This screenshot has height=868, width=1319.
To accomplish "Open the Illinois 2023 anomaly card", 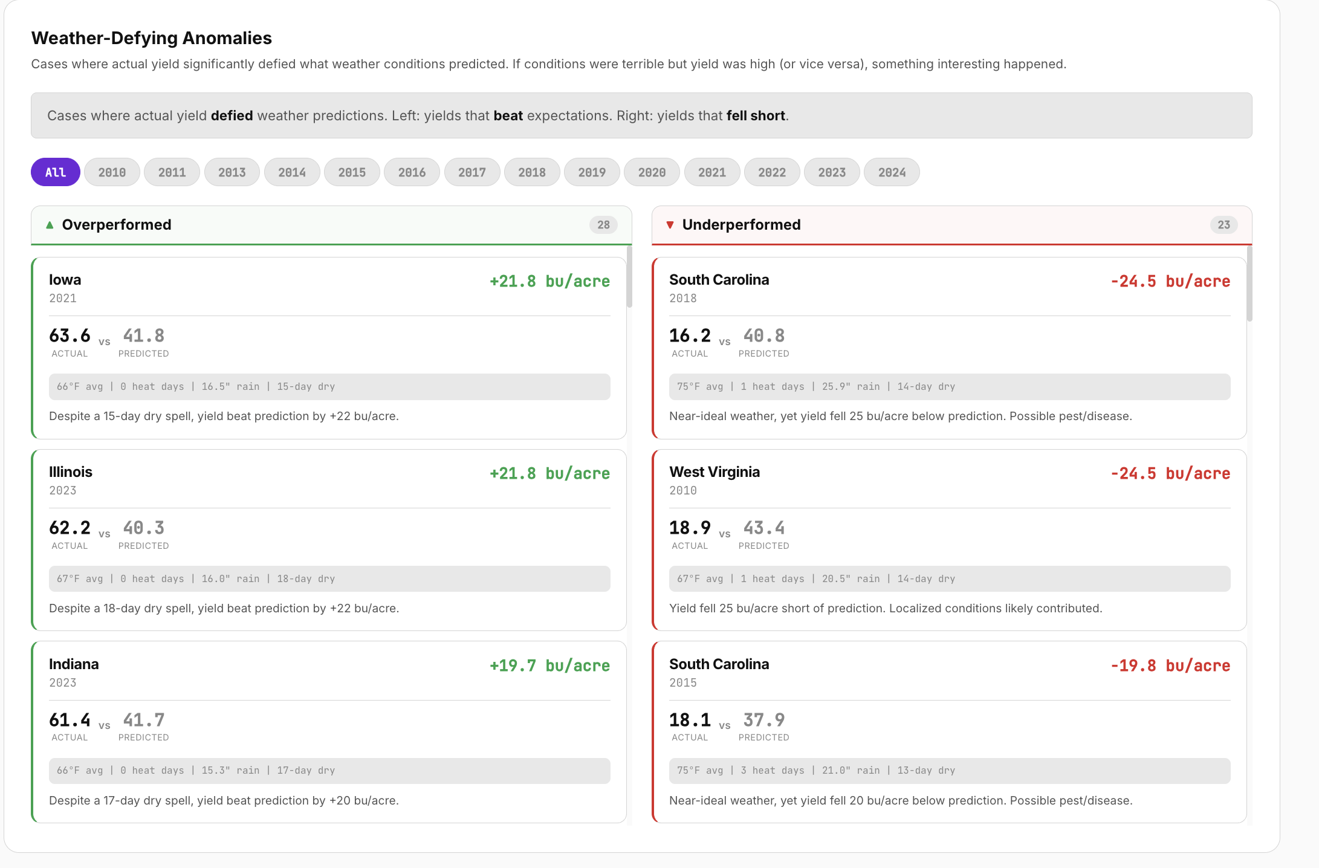I will coord(329,540).
